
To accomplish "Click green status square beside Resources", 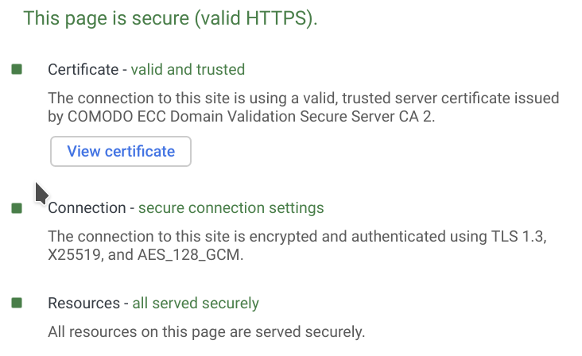I will pos(17,303).
